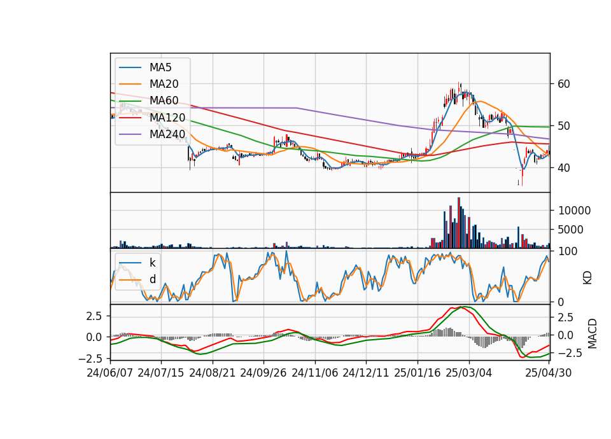Click the 24/12/11 date label
Viewport: 611px width, 439px height.
click(x=365, y=373)
